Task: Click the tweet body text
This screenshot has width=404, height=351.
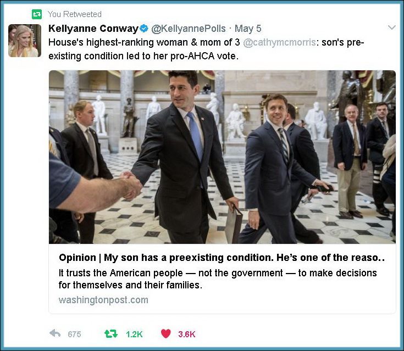Action: (x=206, y=49)
